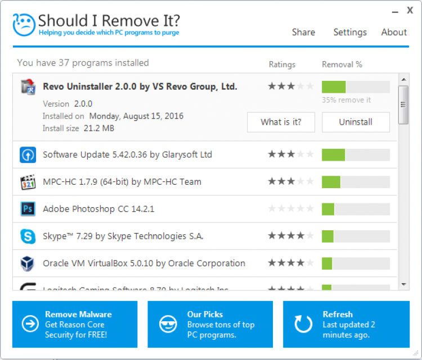Click the scrollbar up arrow
This screenshot has height=360, width=422.
403,79
